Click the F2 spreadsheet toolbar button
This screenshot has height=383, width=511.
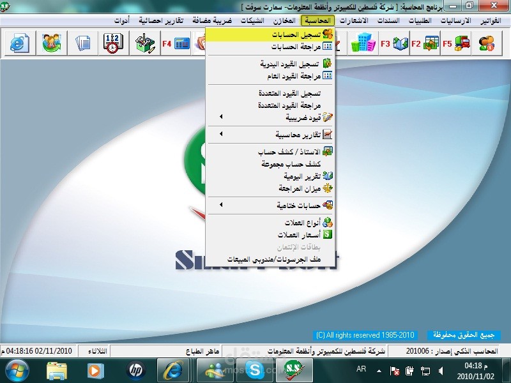click(x=425, y=43)
